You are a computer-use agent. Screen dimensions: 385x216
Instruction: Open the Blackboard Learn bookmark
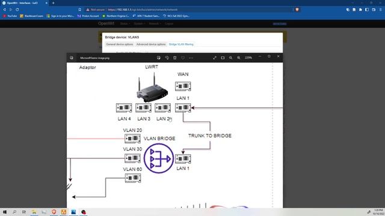tap(32, 16)
